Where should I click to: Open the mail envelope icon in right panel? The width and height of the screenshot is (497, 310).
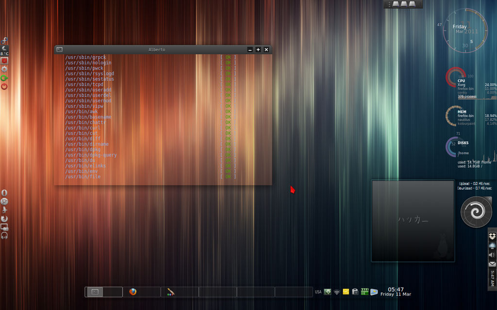(x=492, y=263)
